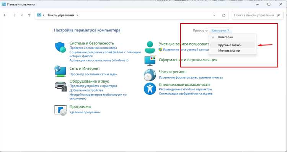287x152 pixels.
Task: Click Просмотр состояния сети и задач
Action: click(x=93, y=74)
